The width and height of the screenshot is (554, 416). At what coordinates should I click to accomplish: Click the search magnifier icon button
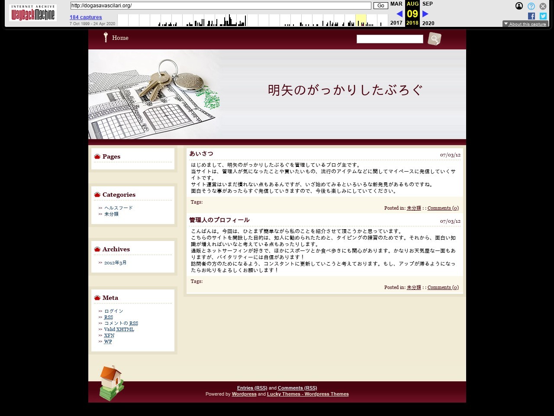[x=434, y=39]
